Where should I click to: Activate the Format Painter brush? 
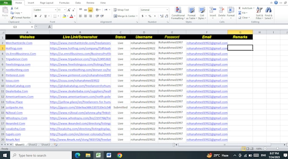(x=12, y=18)
